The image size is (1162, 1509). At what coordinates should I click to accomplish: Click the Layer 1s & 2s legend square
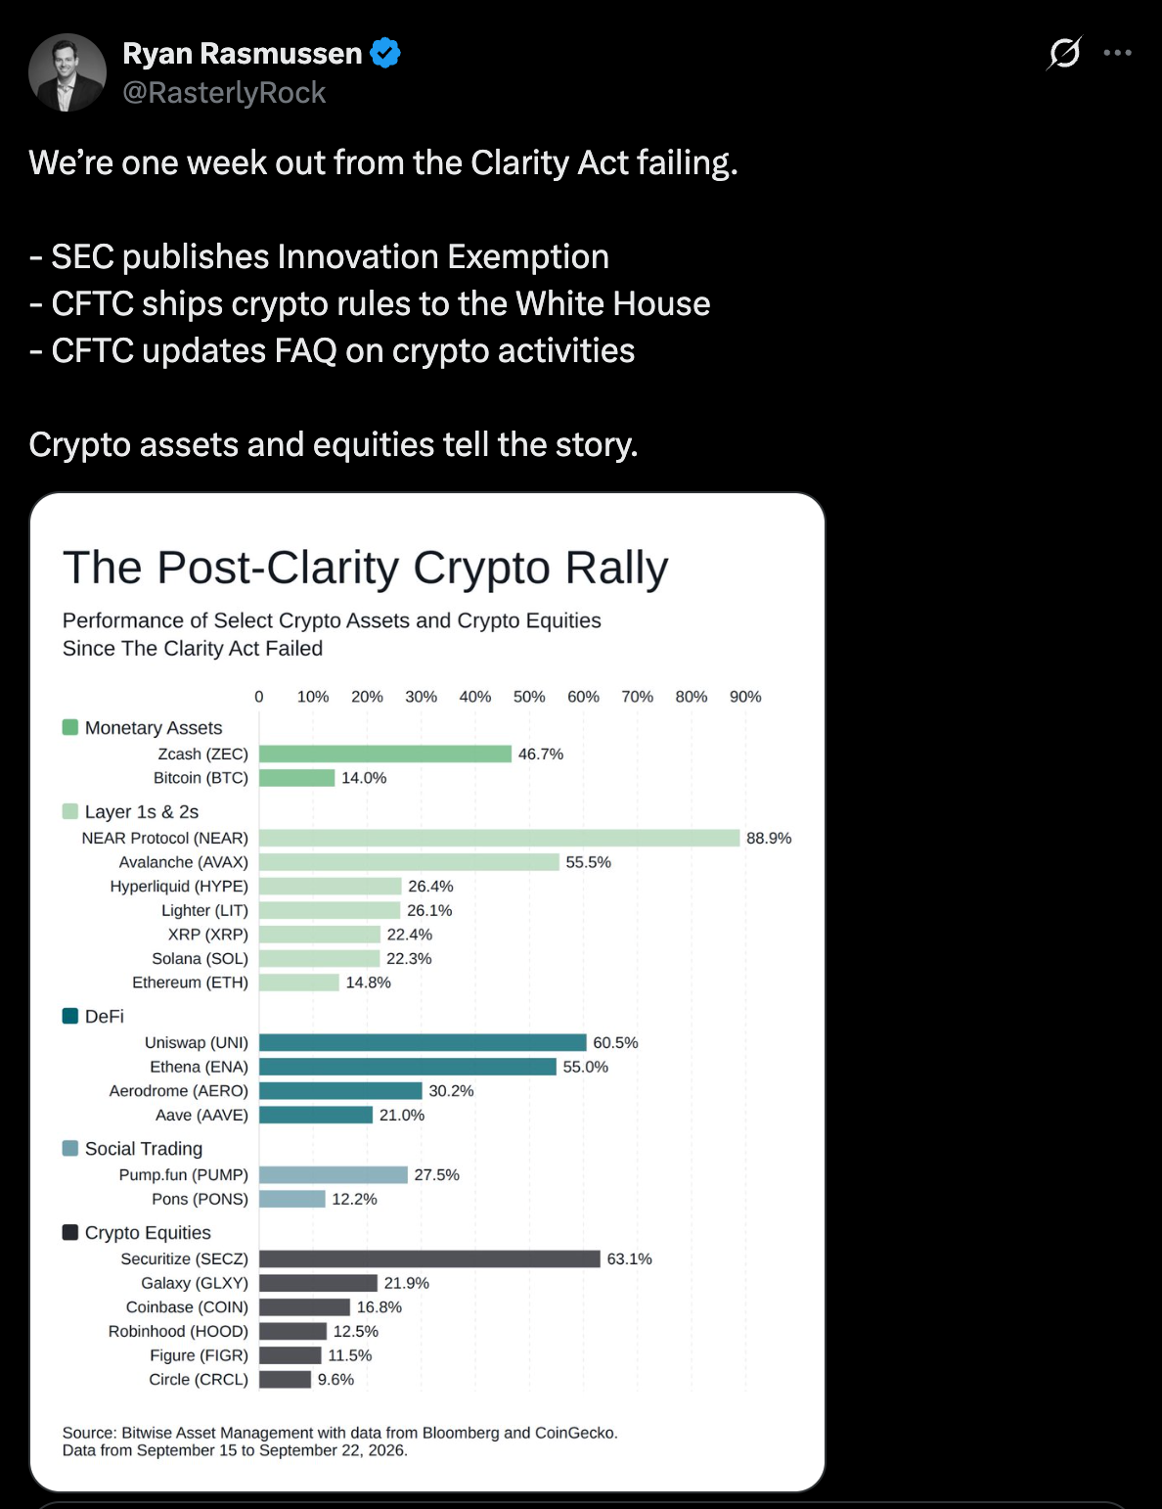point(70,811)
